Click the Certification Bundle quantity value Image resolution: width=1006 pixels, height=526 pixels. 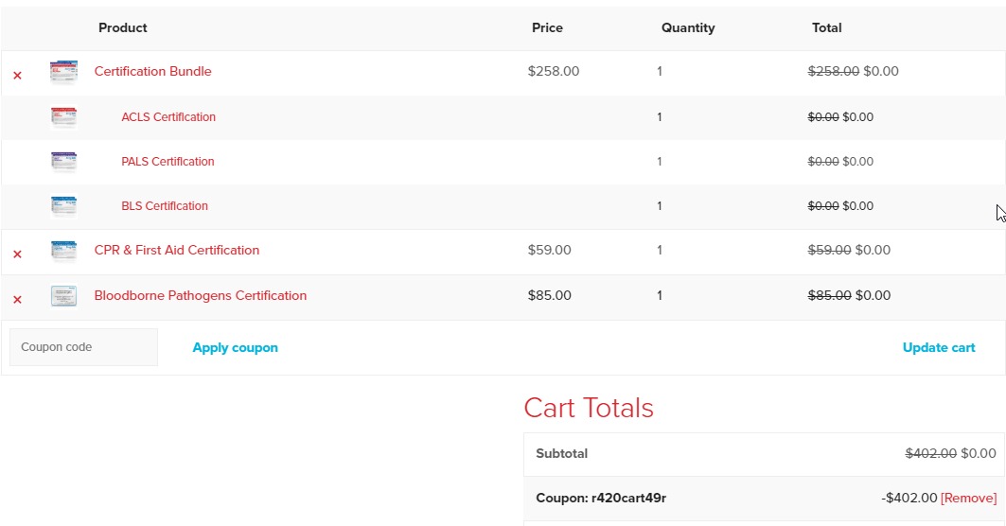click(660, 72)
